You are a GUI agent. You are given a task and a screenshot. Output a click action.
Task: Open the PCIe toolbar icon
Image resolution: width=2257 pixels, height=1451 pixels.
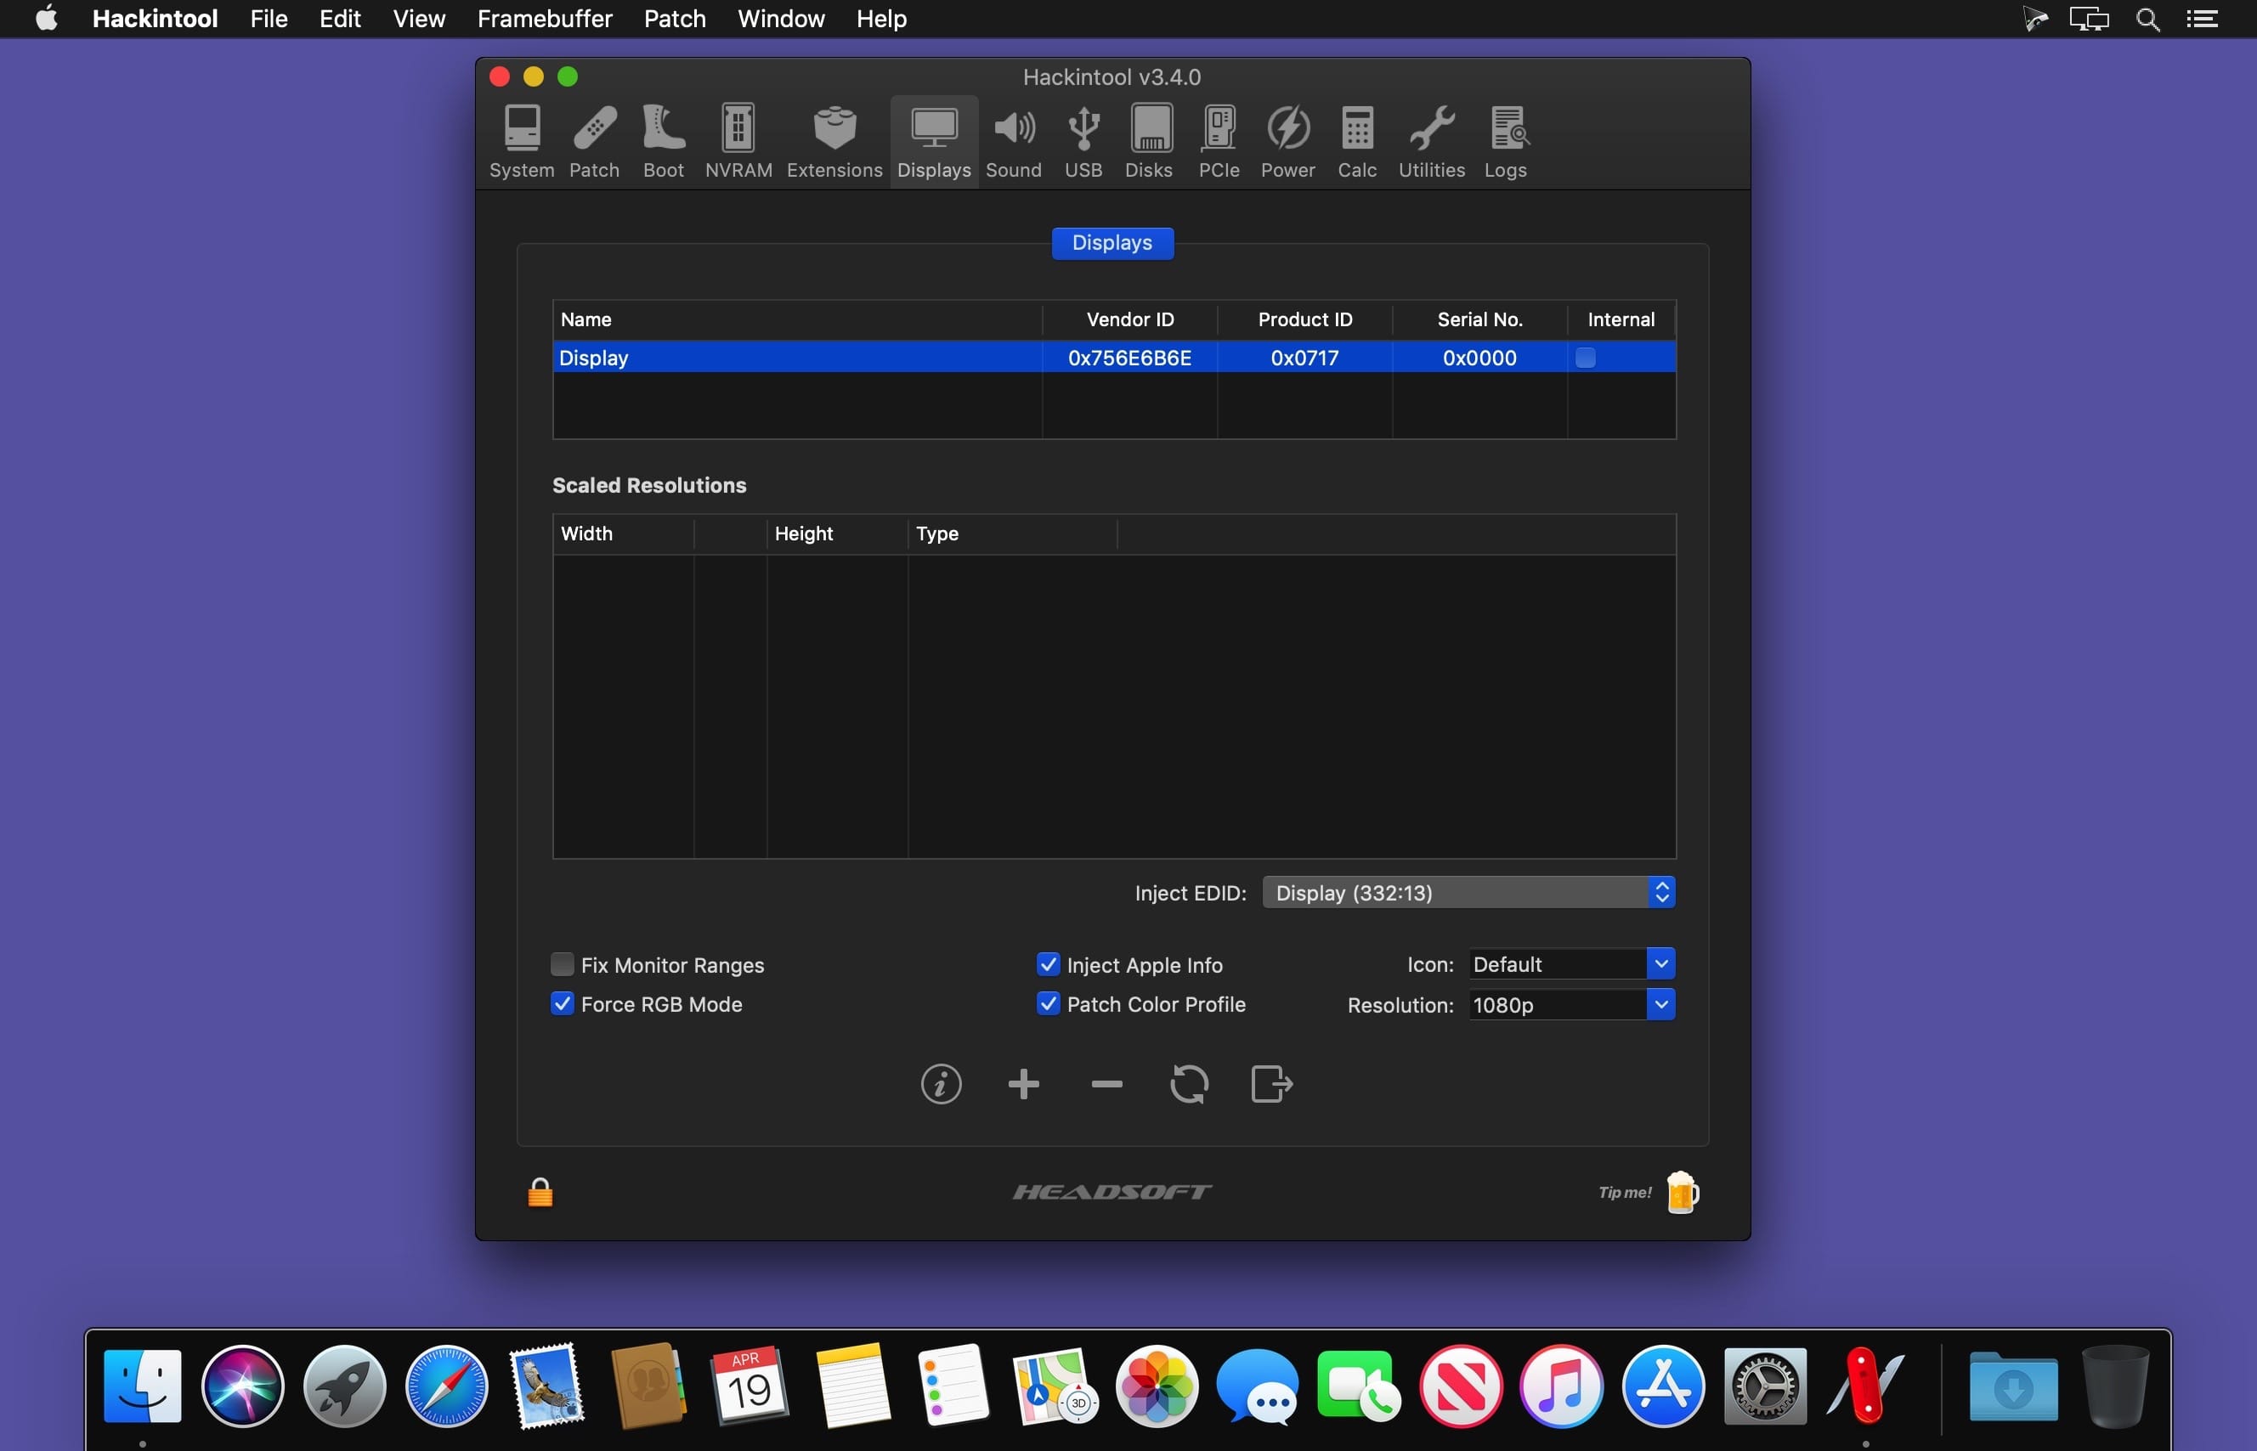[1218, 141]
